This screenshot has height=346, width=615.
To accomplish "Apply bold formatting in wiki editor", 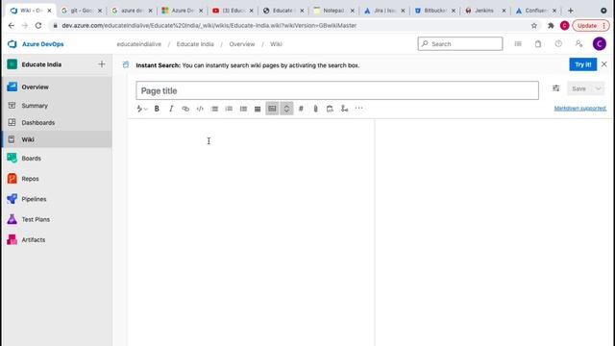I will [157, 109].
